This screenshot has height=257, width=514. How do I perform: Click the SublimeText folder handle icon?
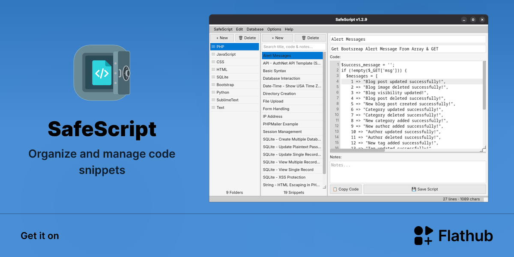213,100
